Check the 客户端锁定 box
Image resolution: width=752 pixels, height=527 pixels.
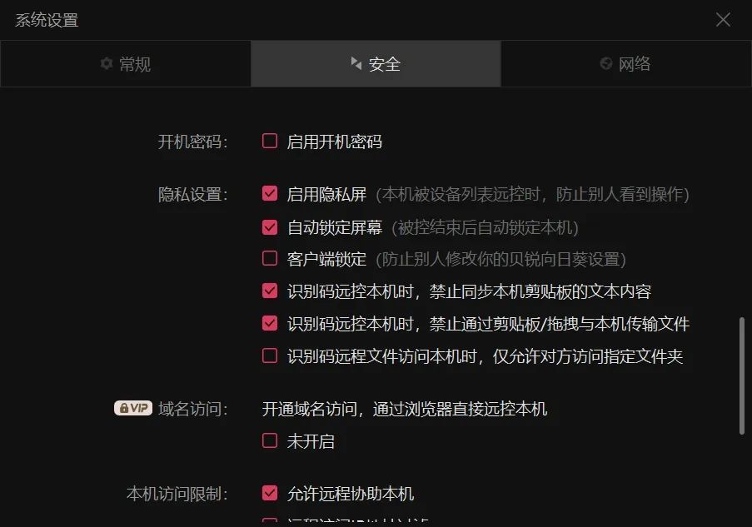[x=270, y=258]
